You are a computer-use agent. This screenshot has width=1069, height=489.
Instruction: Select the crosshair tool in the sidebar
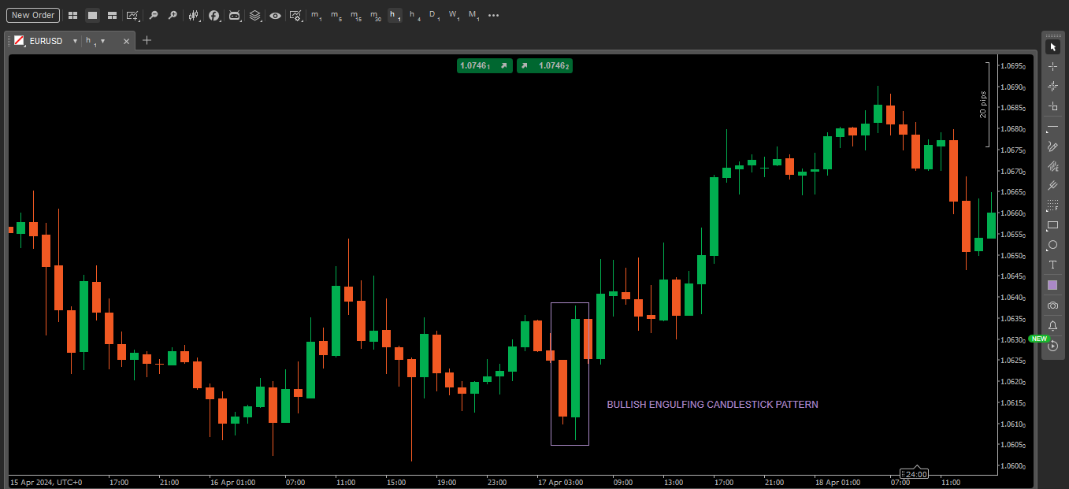(1052, 66)
